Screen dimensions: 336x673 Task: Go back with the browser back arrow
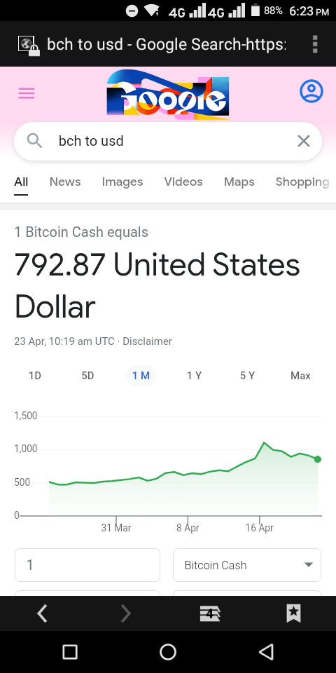click(x=42, y=614)
